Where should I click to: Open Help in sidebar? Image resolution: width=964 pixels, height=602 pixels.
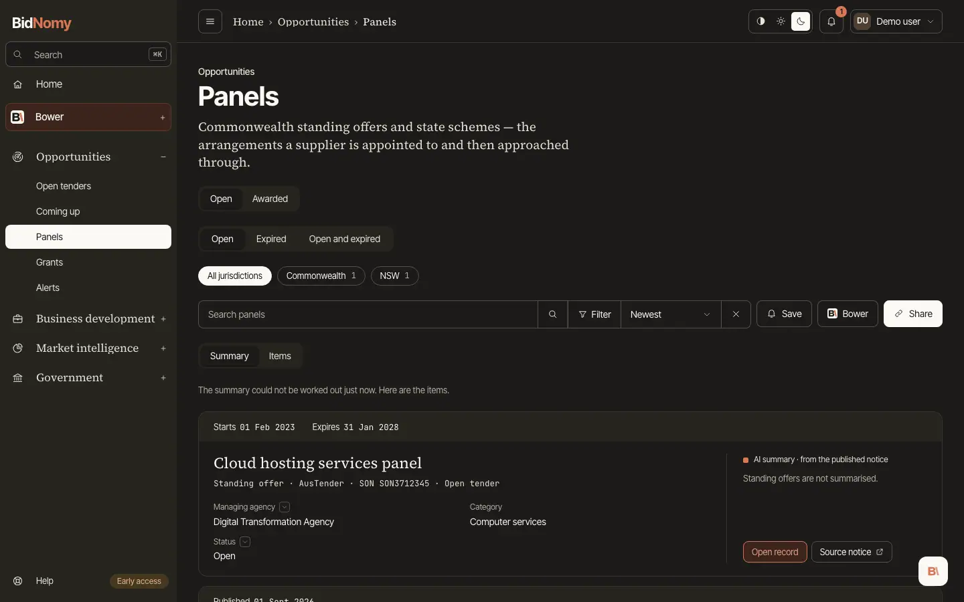45,581
